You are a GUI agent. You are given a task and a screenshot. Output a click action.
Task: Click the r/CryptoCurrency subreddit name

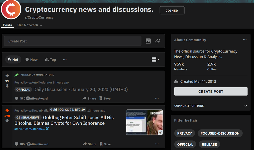[x=39, y=17]
